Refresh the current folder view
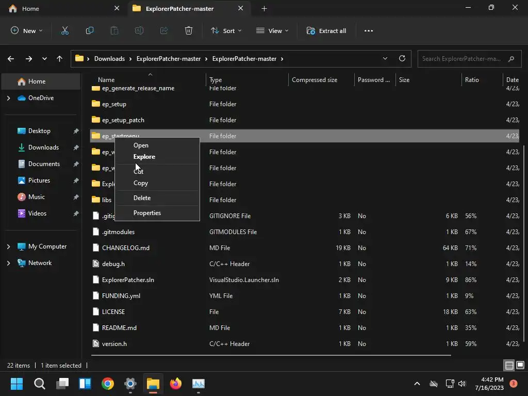 coord(402,58)
